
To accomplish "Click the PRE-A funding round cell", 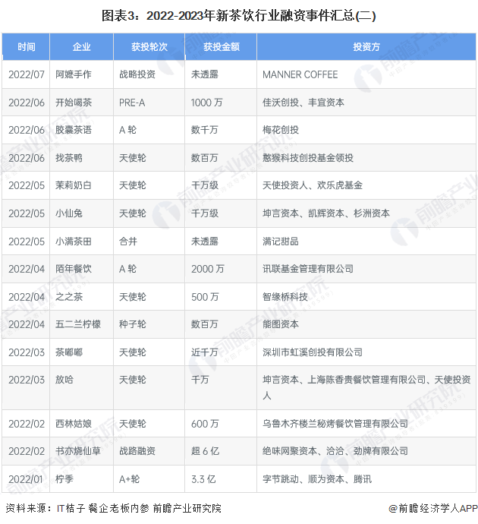I will pos(134,103).
